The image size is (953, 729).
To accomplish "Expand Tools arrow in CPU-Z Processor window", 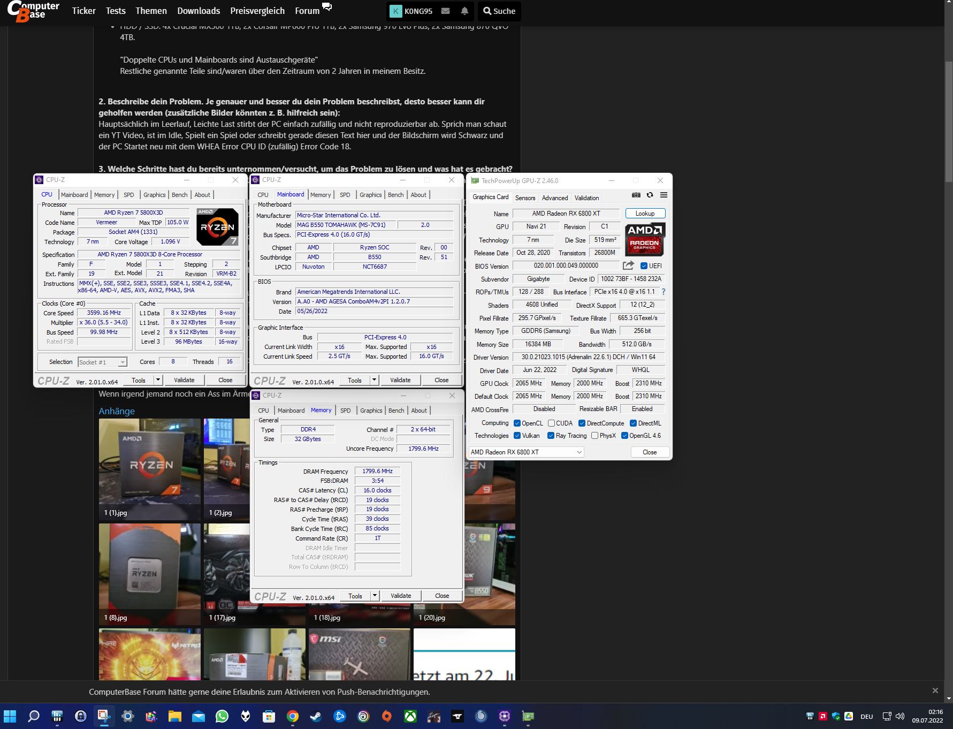I will (158, 379).
